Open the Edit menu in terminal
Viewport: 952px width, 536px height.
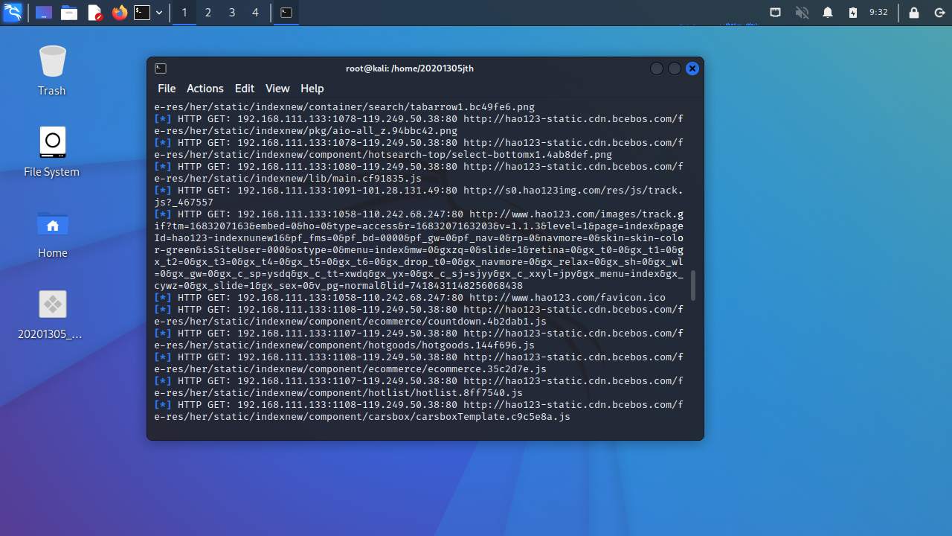(245, 89)
